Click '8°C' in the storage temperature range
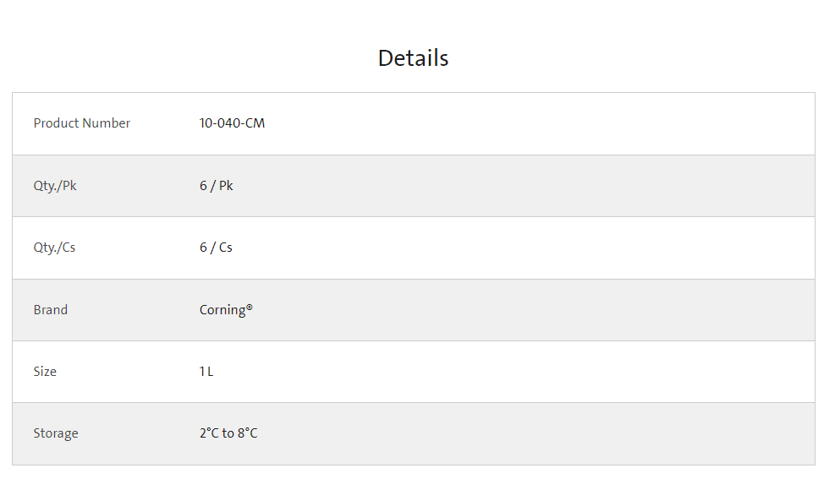 tap(247, 433)
